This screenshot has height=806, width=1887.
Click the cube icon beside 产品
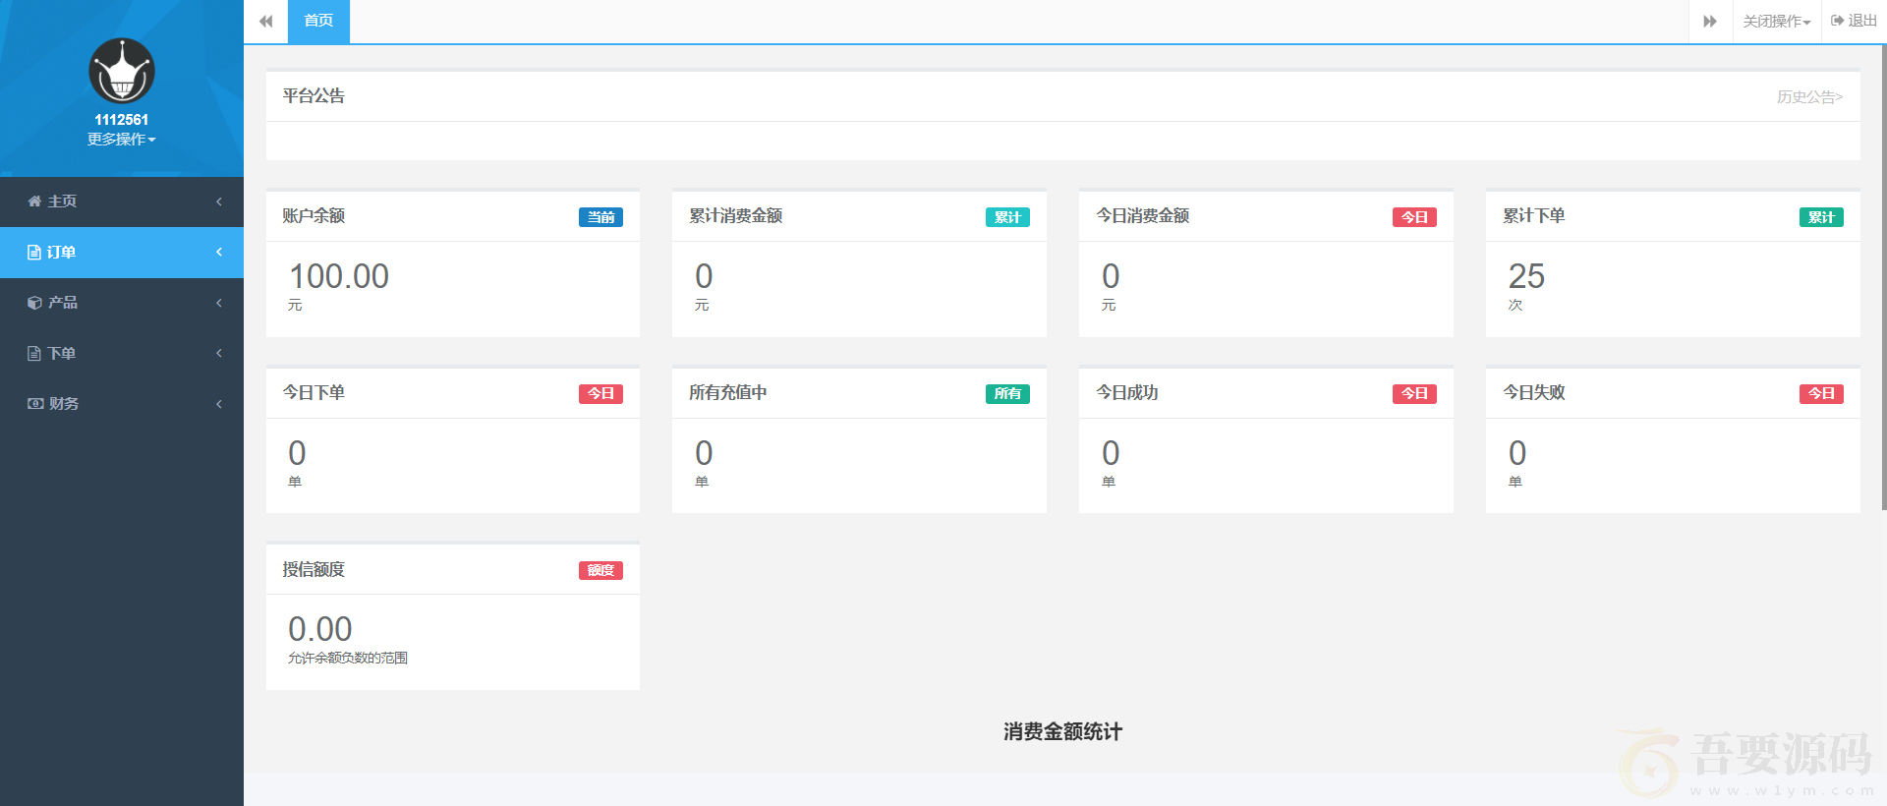click(34, 303)
